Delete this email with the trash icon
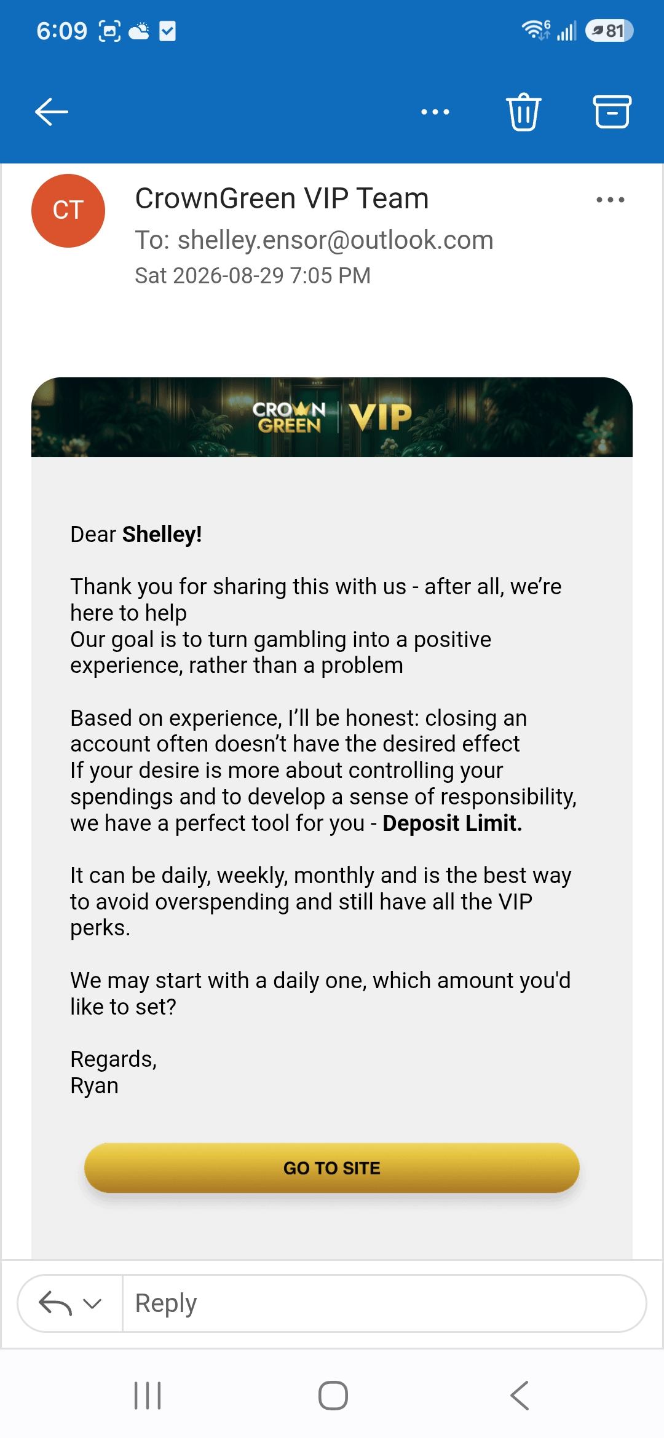 click(523, 112)
